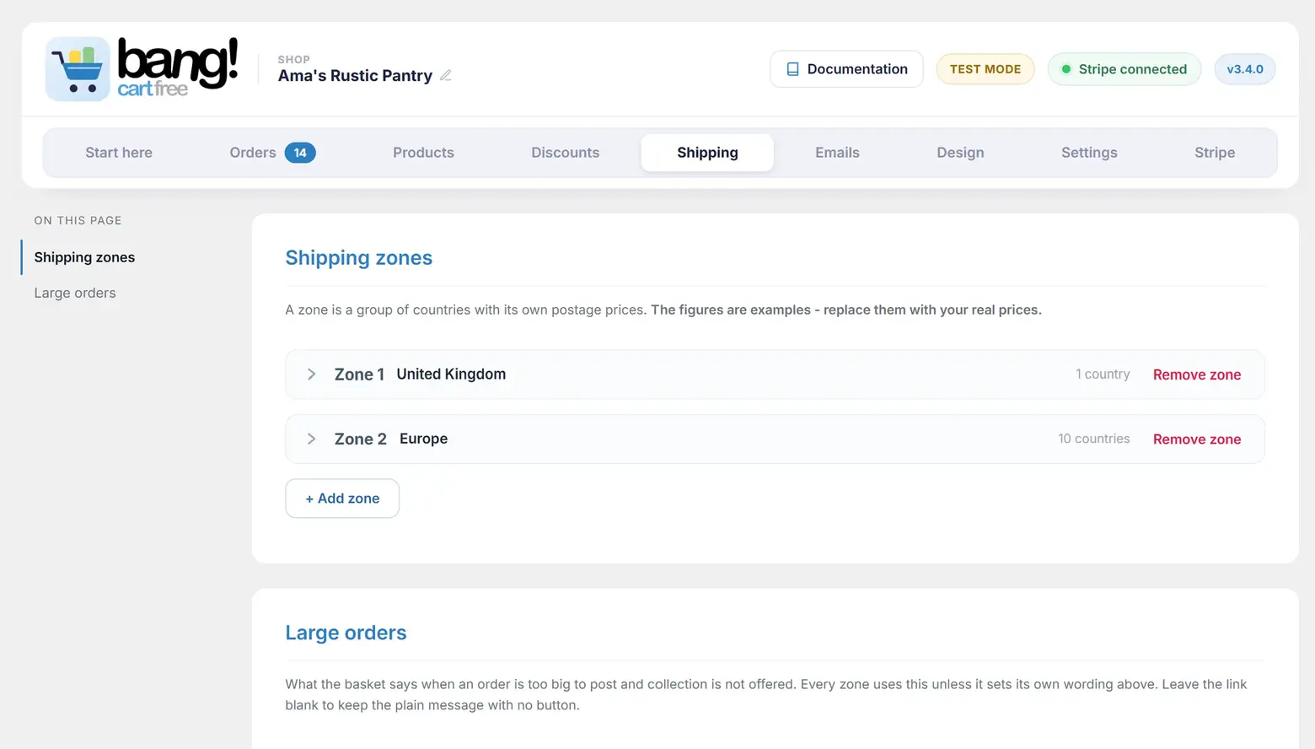Image resolution: width=1315 pixels, height=749 pixels.
Task: Add a new shipping zone
Action: click(342, 498)
